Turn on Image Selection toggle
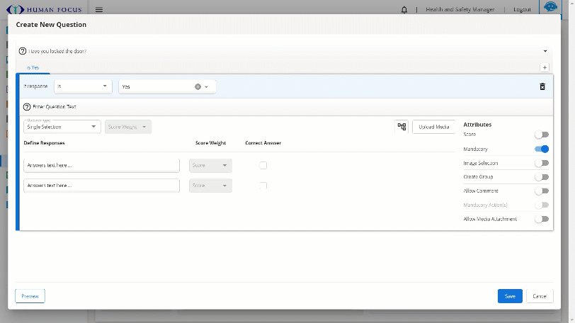575x323 pixels. 542,163
